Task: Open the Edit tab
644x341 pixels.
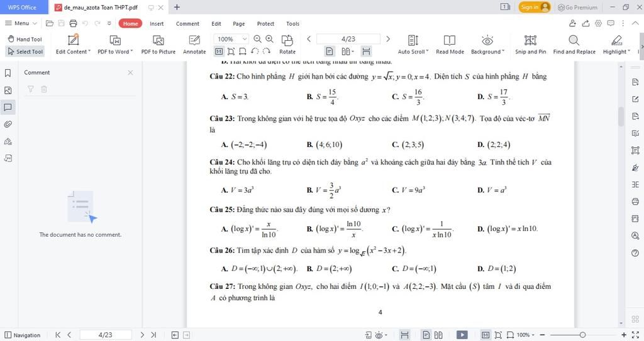Action: point(216,24)
